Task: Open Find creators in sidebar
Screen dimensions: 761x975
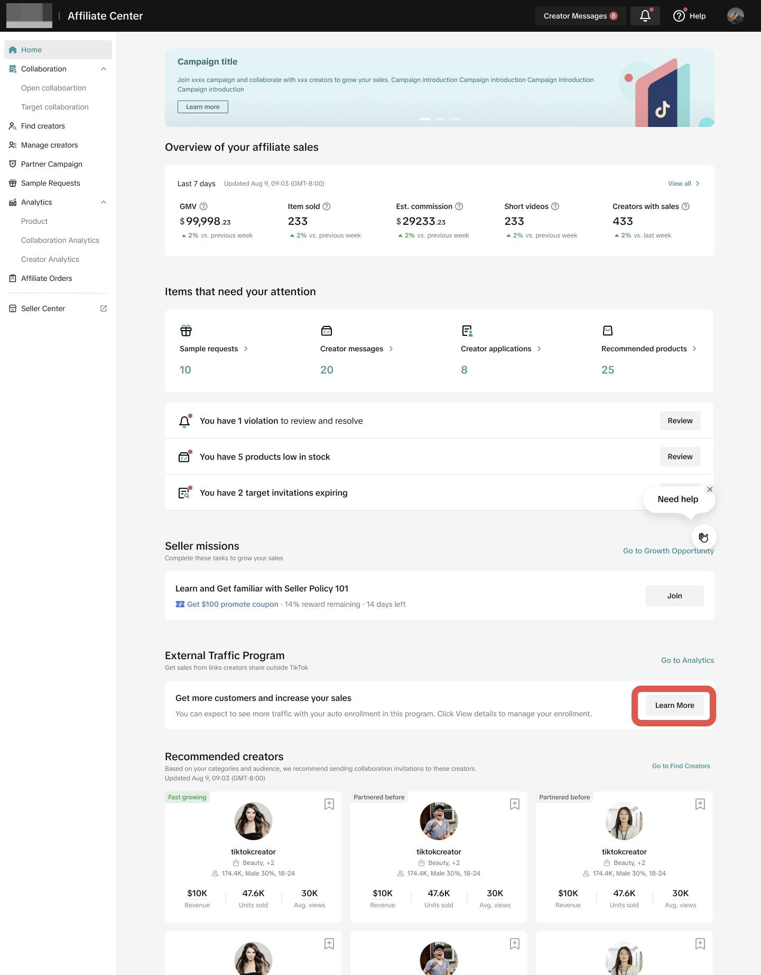Action: point(43,126)
